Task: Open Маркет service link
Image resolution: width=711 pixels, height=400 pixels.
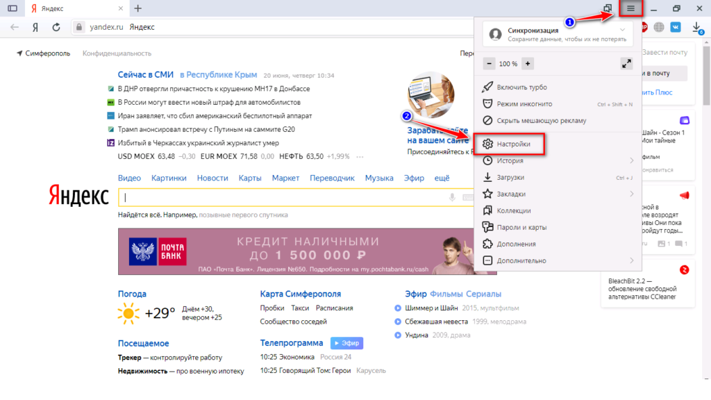Action: coord(285,178)
